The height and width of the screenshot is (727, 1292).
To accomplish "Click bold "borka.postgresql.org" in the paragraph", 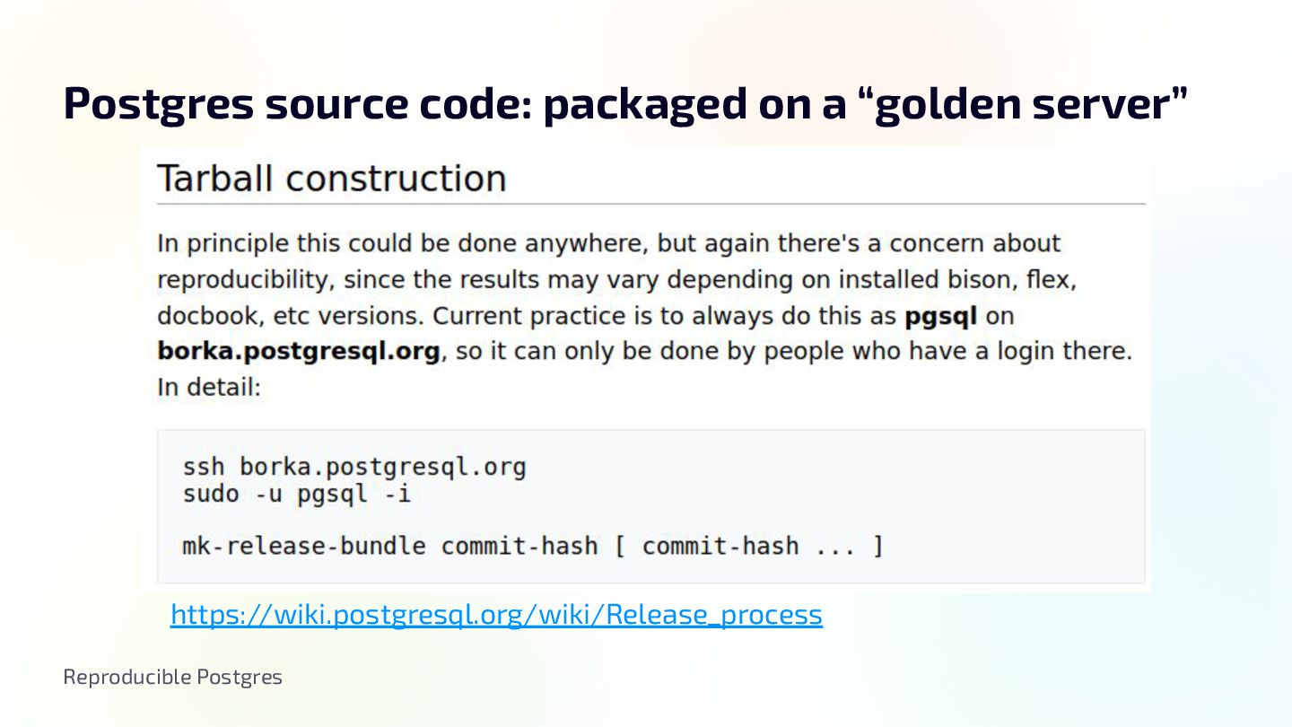I will click(298, 351).
